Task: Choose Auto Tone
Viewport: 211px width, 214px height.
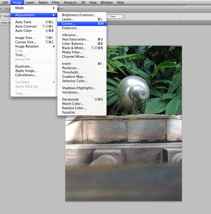Action: pos(34,22)
